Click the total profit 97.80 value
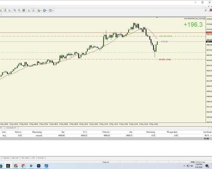This screenshot has width=212, height=169. [206, 138]
